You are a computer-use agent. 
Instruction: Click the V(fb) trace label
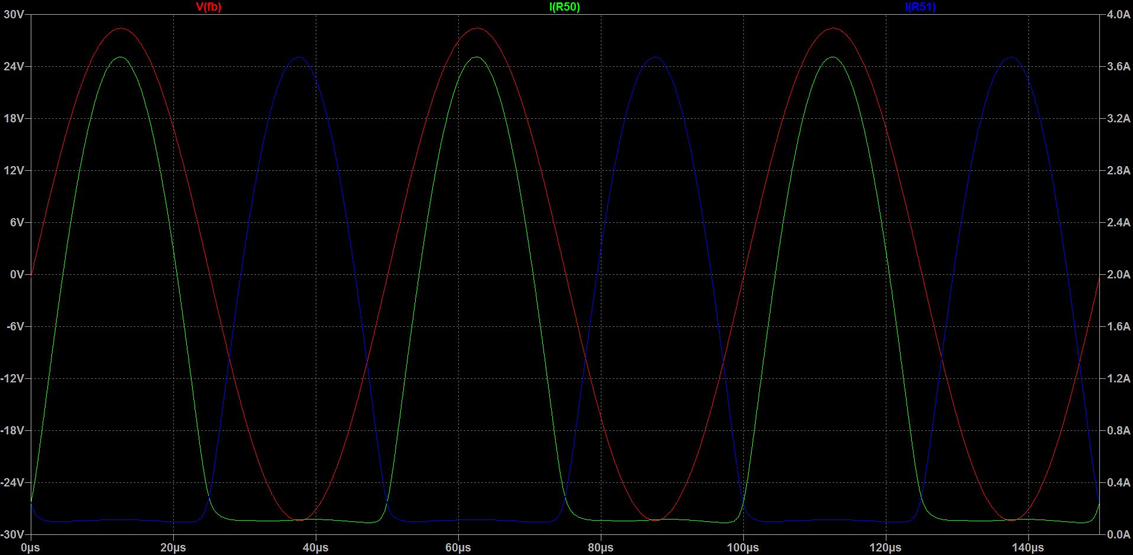[x=208, y=7]
